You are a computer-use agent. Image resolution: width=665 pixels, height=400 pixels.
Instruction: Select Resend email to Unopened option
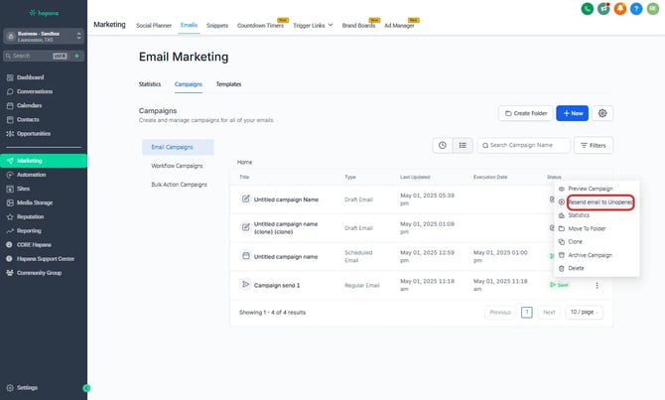(x=599, y=201)
